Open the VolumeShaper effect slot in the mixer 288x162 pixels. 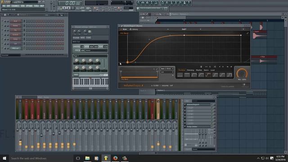point(198,104)
